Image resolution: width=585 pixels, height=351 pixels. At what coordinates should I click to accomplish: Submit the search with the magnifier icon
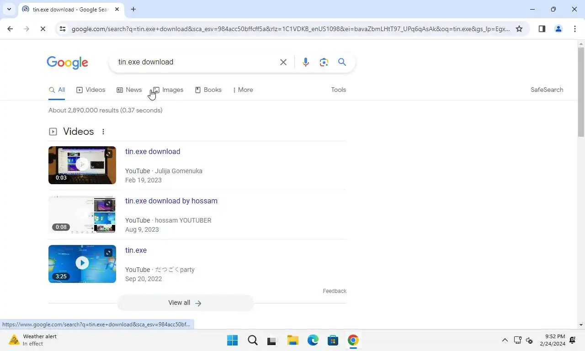click(x=342, y=62)
